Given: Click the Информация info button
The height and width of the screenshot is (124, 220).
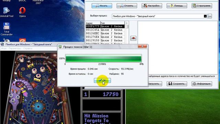Looking at the screenshot, I should pos(202,84).
